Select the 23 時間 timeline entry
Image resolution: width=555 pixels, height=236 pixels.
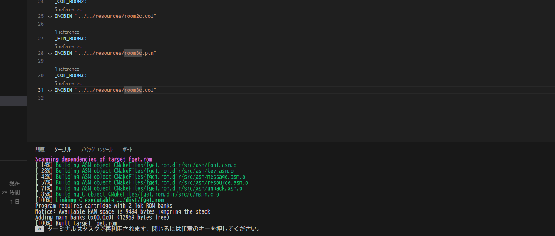coord(11,192)
